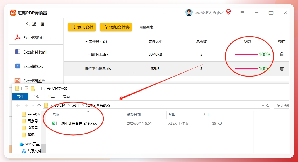
Task: Click the properties checkmark icon in Explorer title
Action: pyautogui.click(x=26, y=89)
